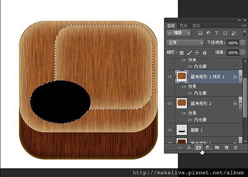
Task: Select the 圓角矩形 2 layer thumbnail
Action: (181, 103)
